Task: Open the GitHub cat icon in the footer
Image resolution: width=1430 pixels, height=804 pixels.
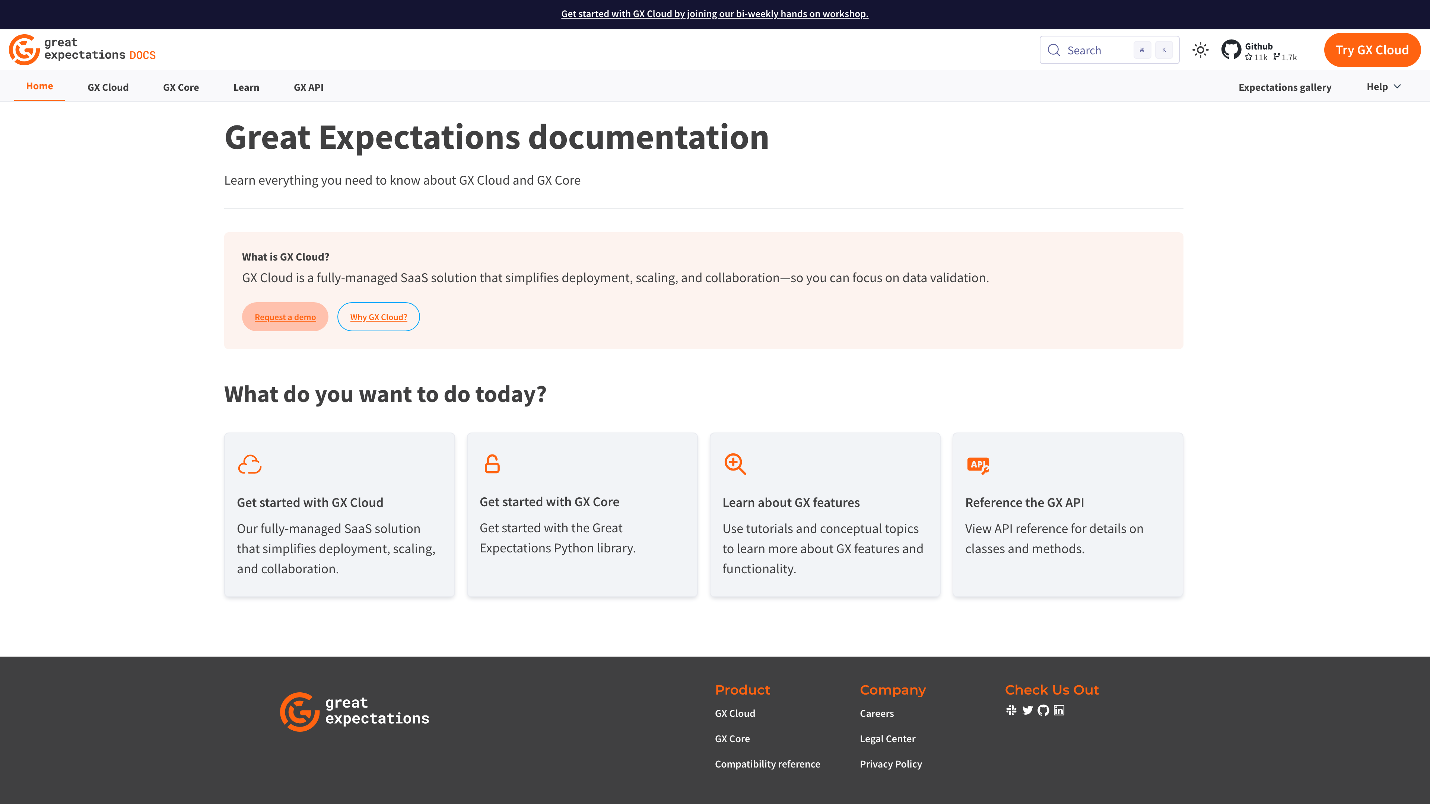Action: point(1043,710)
